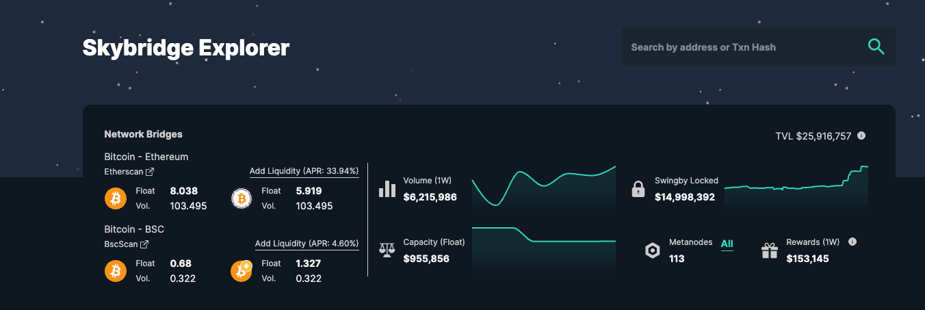This screenshot has width=925, height=310.
Task: Click the orange Bitcoin icon in Ethereum bridge
Action: pos(116,198)
